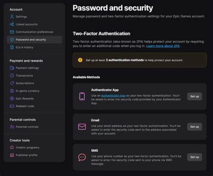Image resolution: width=213 pixels, height=176 pixels.
Task: Click the Creator programs star icon
Action: (12, 148)
